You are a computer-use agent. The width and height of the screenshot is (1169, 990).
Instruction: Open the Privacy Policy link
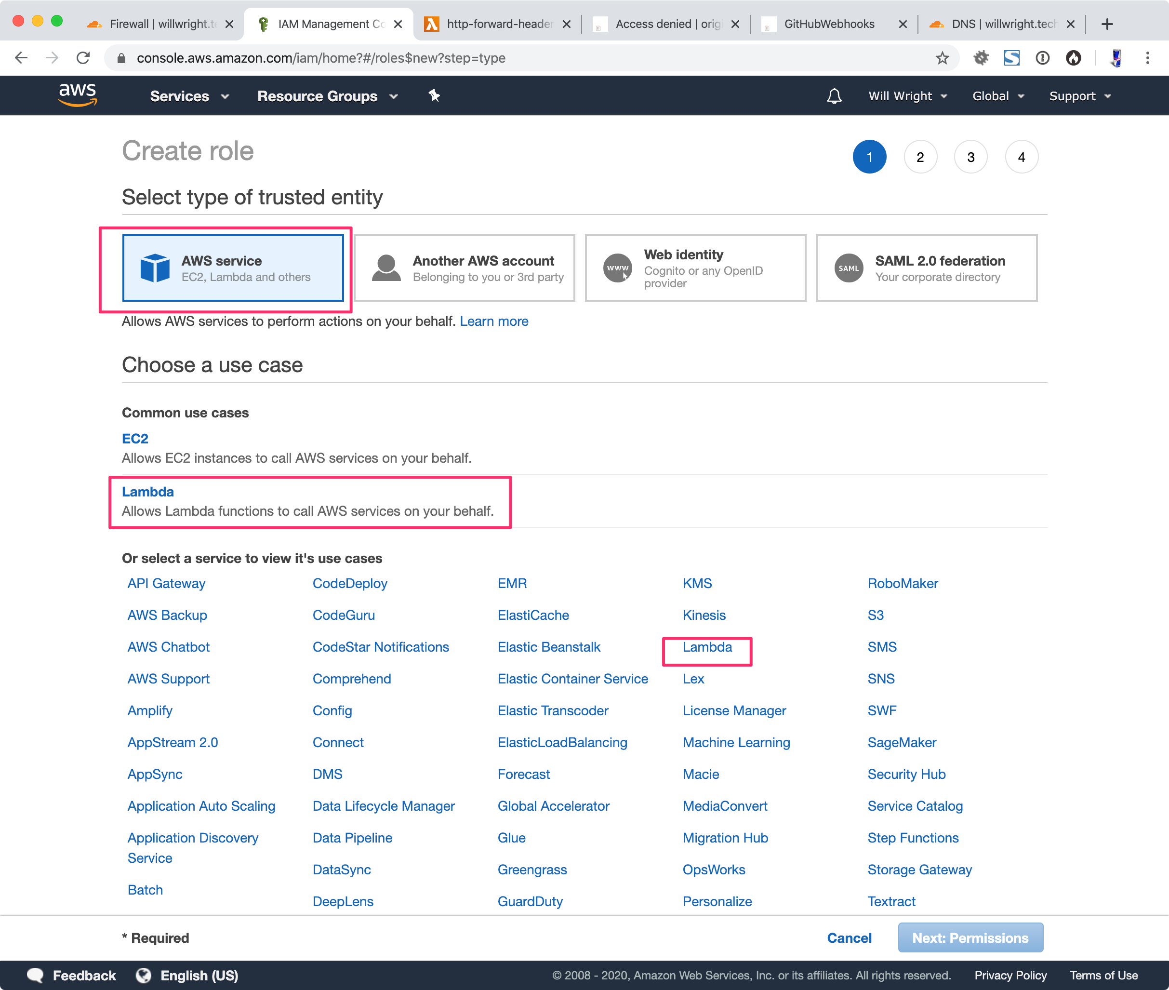pos(1010,976)
